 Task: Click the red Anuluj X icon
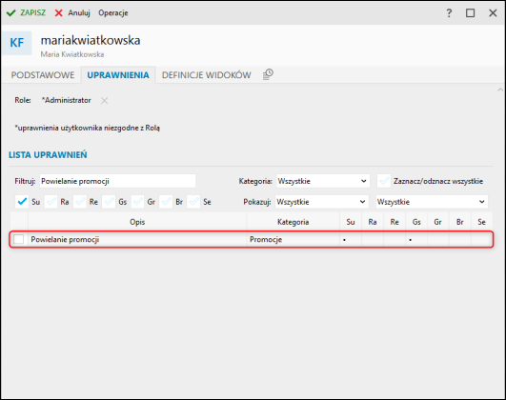click(x=59, y=13)
